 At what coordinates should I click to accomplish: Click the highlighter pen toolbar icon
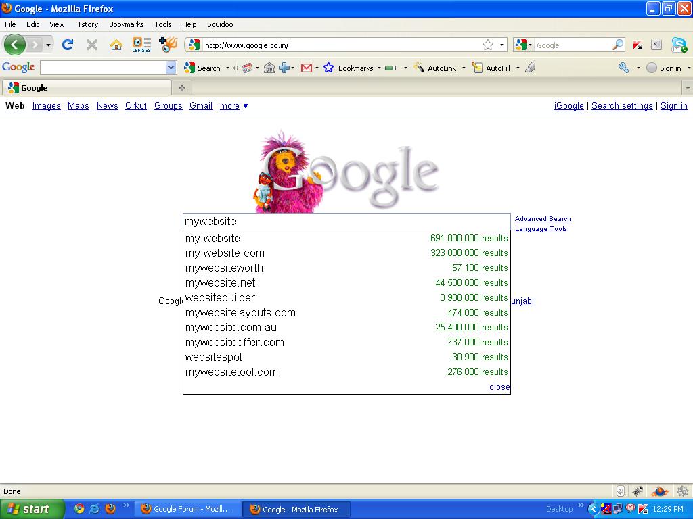pos(531,68)
